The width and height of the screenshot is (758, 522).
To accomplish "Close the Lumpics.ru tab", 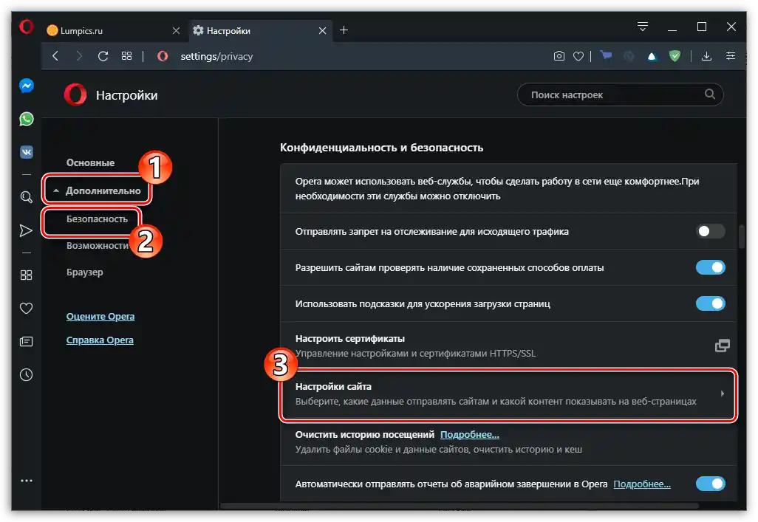I will (176, 30).
